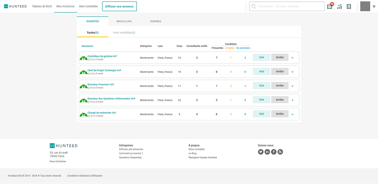Click Voir for Chargé de recherche
The image size is (378, 184).
(x=262, y=114)
